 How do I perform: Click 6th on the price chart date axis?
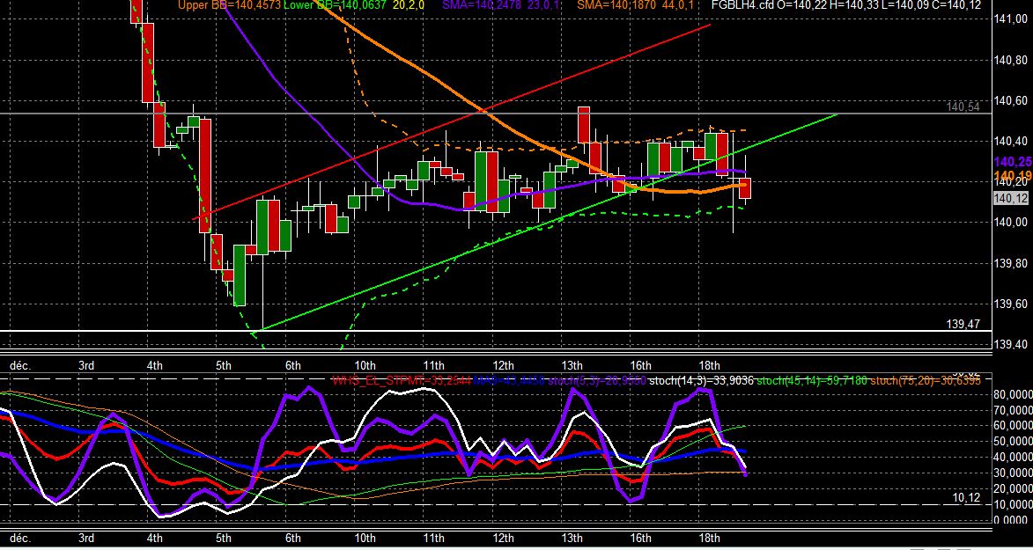(x=293, y=365)
